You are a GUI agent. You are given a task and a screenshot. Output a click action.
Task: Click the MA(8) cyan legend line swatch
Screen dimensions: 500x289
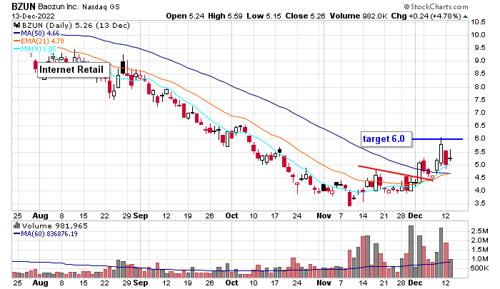[16, 49]
